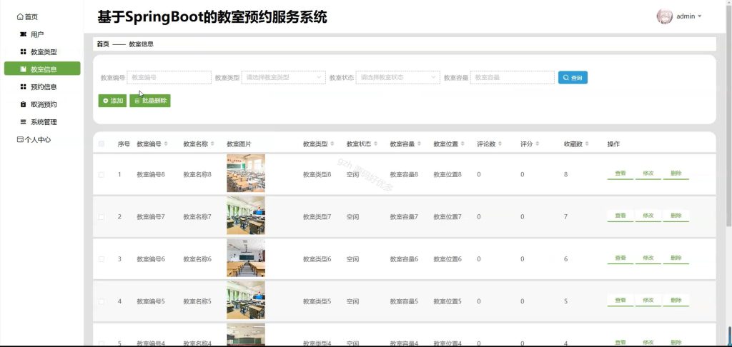Image resolution: width=732 pixels, height=347 pixels.
Task: Sort by 教室编号 column arrows
Action: point(166,144)
